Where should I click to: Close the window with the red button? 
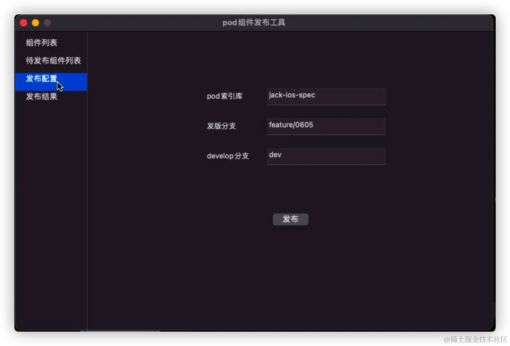point(24,23)
